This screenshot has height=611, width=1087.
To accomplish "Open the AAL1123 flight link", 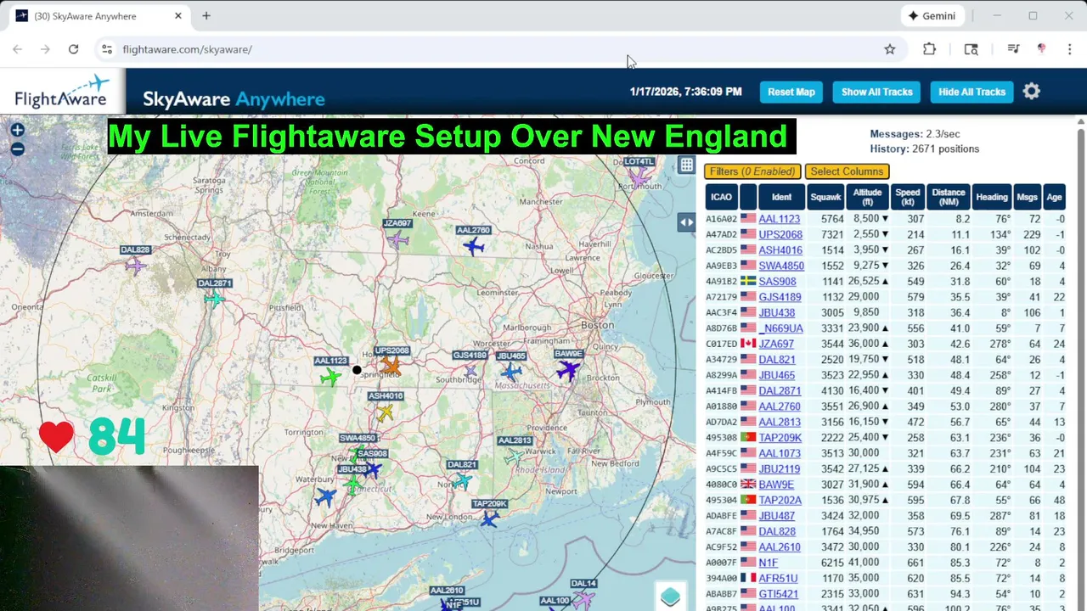I will (779, 219).
